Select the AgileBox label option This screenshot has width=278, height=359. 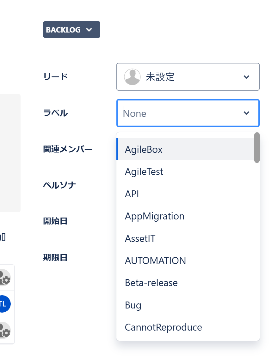(144, 149)
